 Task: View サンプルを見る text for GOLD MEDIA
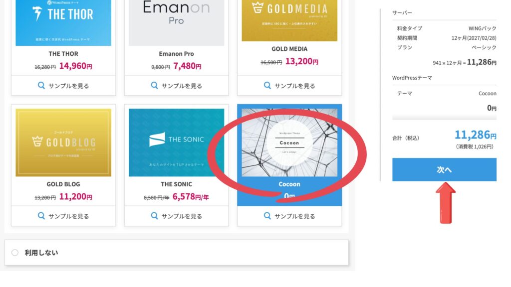(294, 86)
